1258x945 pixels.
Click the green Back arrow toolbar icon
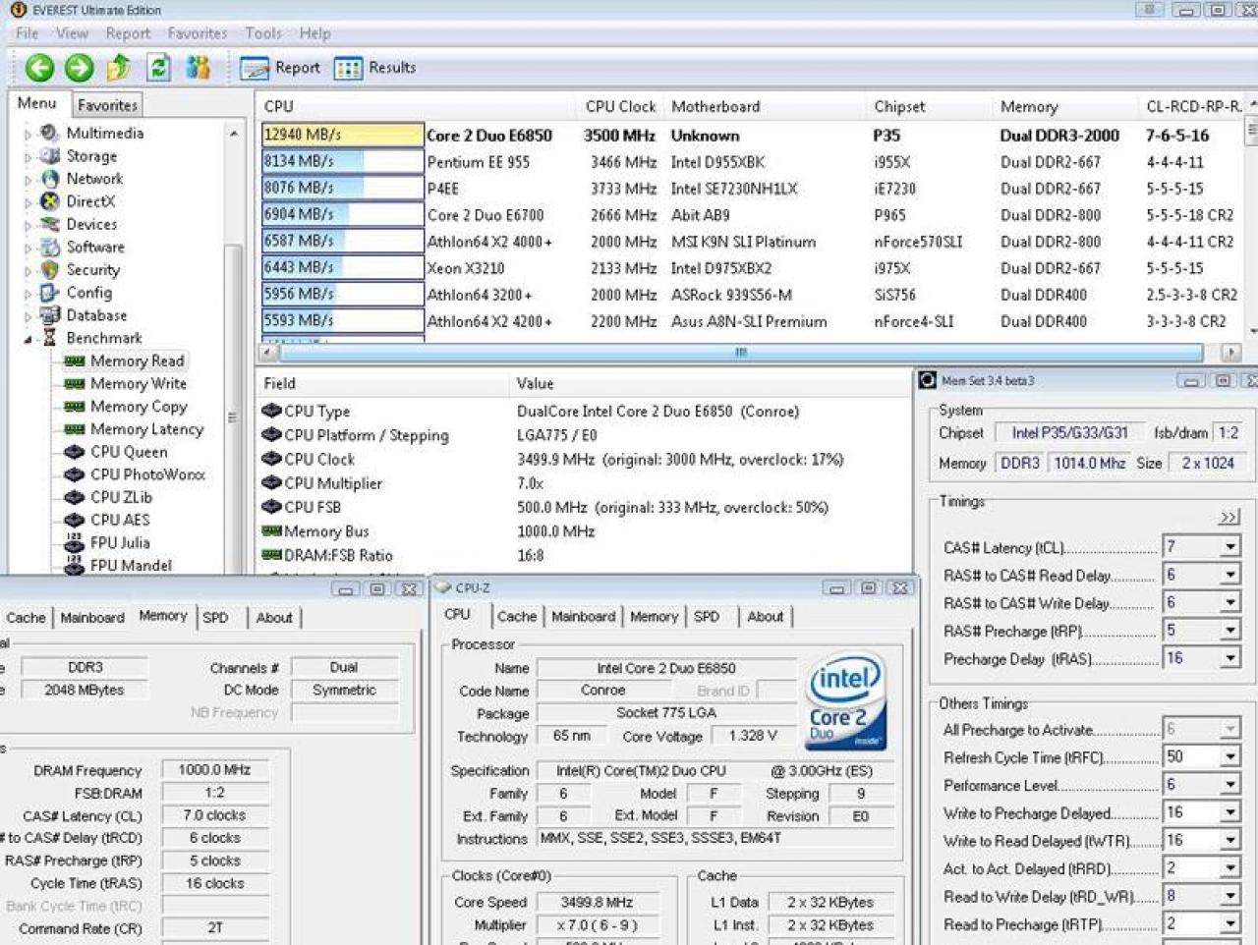coord(39,68)
